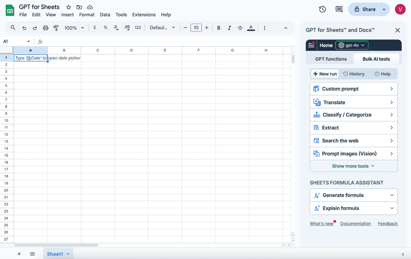The width and height of the screenshot is (411, 259).
Task: Open the sidebar Help tab
Action: pyautogui.click(x=382, y=74)
